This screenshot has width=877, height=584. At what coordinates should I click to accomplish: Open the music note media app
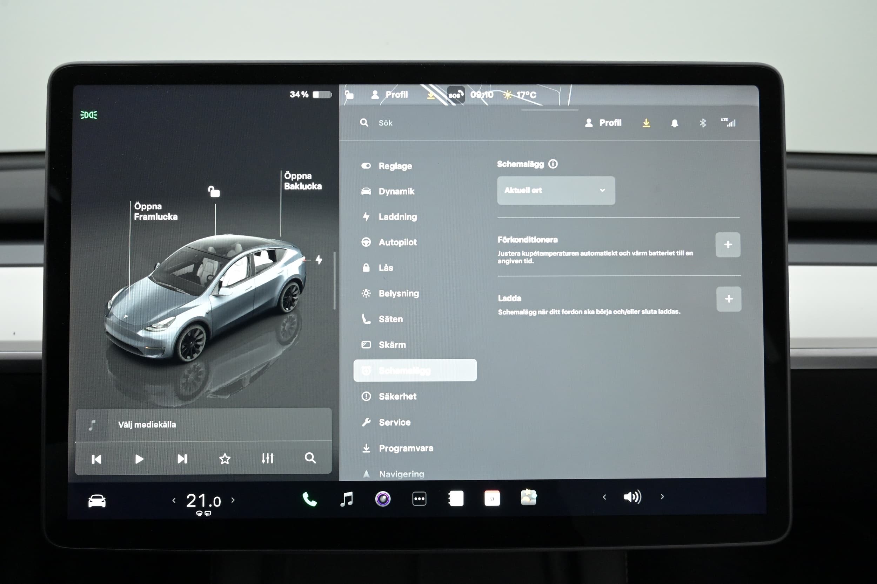[346, 499]
